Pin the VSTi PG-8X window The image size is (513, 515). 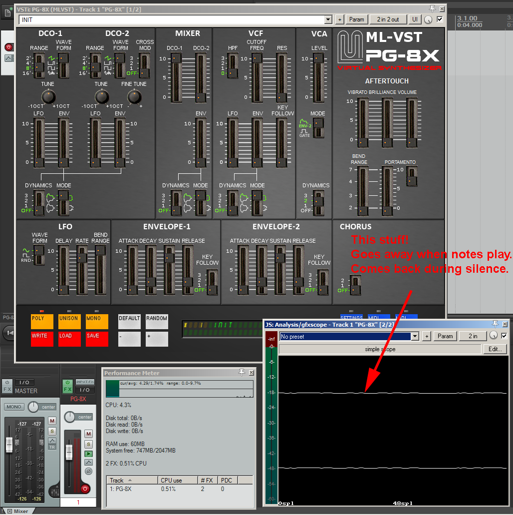(432, 8)
